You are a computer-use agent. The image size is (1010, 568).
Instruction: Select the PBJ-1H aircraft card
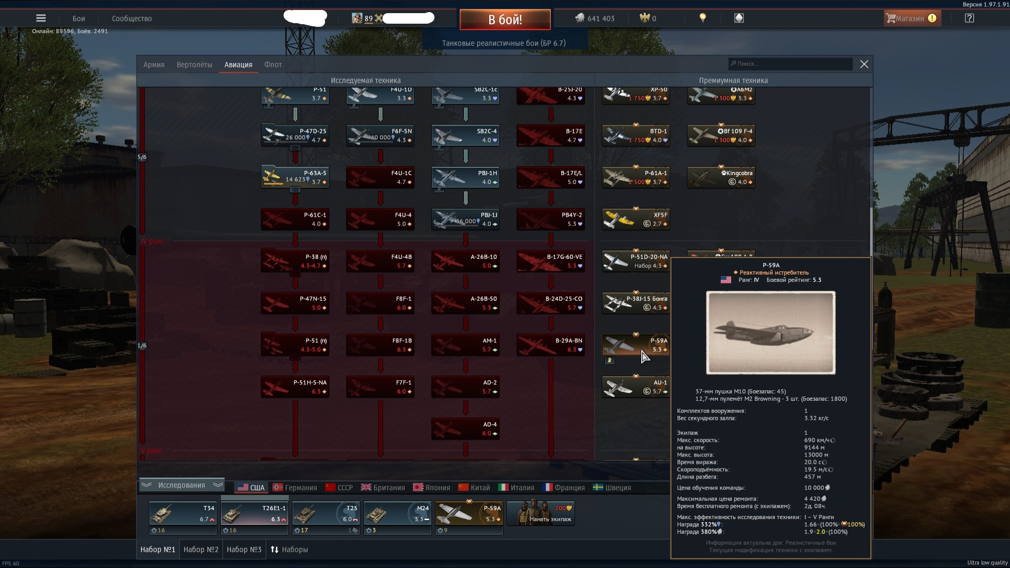pyautogui.click(x=466, y=177)
